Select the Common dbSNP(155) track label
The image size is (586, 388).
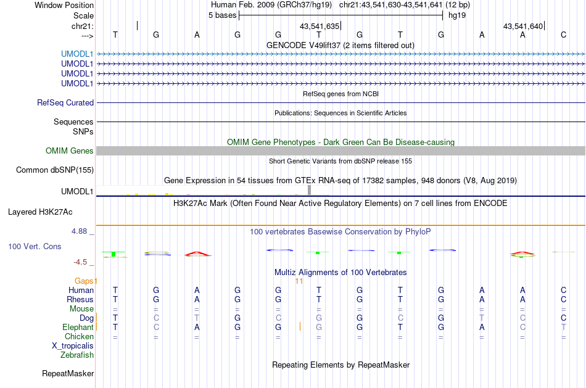click(55, 170)
